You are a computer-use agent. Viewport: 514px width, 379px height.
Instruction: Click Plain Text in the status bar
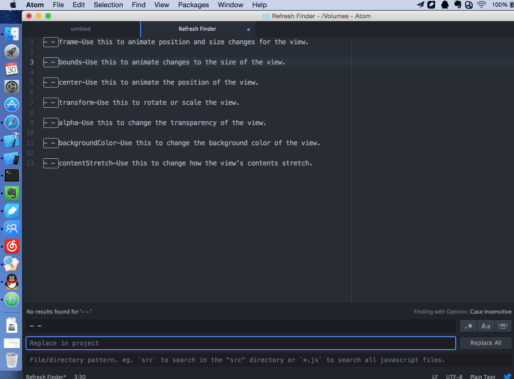pyautogui.click(x=483, y=377)
